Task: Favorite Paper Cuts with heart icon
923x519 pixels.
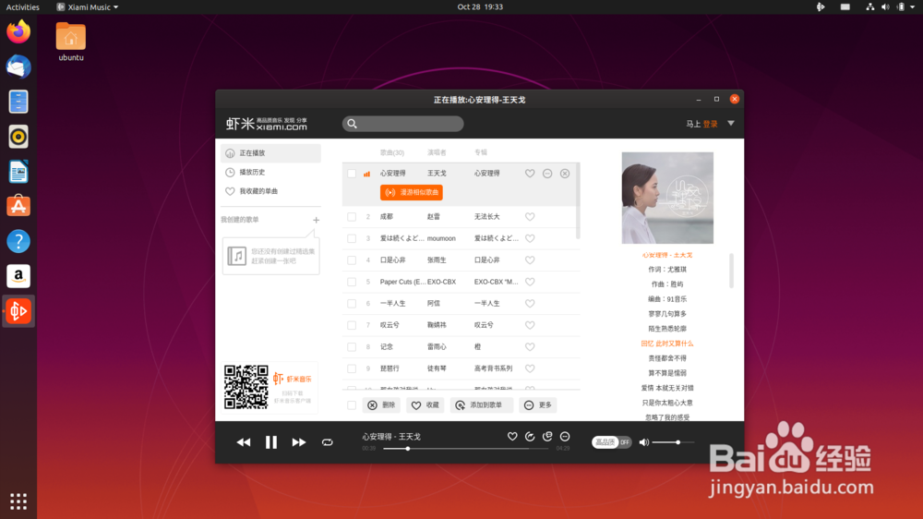Action: (x=530, y=283)
